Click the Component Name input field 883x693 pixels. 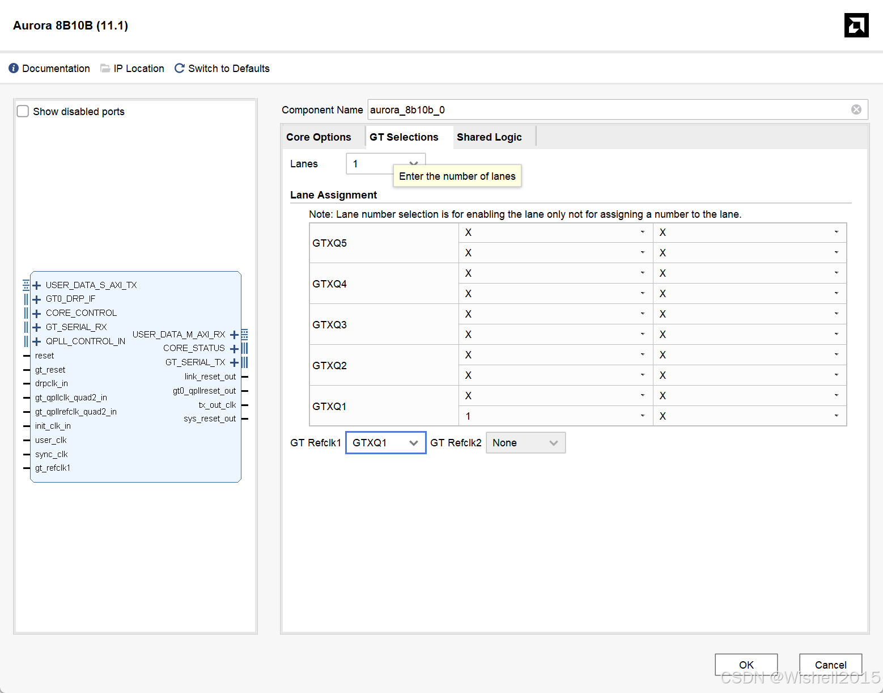618,109
